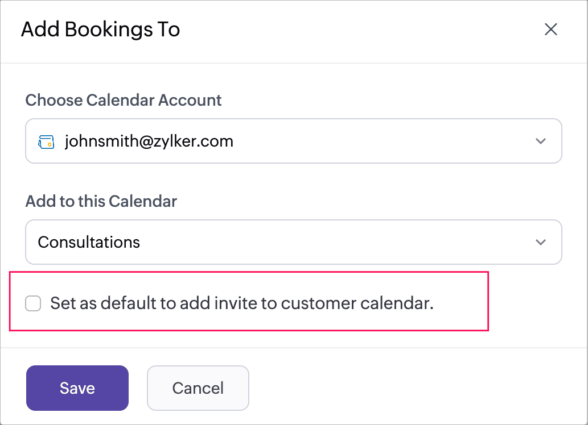Click the word Cancel on outlined button

click(x=198, y=388)
